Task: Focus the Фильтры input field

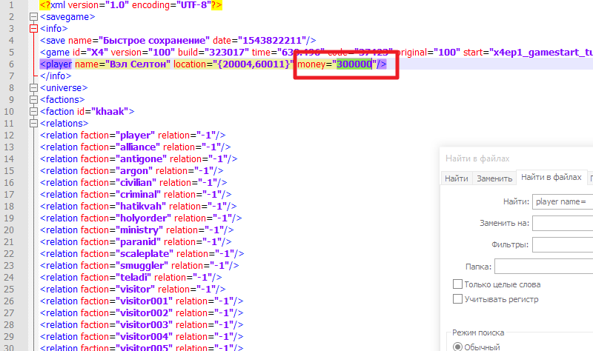Action: pyautogui.click(x=563, y=244)
